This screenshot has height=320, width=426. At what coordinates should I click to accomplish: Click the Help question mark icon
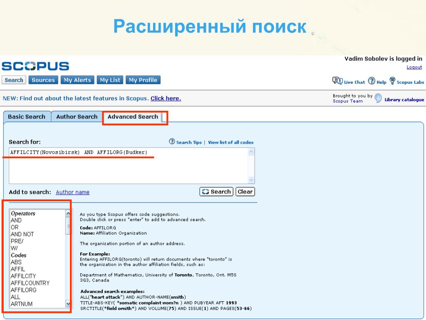(372, 81)
